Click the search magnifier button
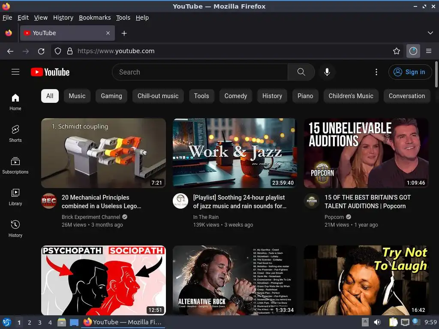The width and height of the screenshot is (439, 329). click(x=301, y=72)
